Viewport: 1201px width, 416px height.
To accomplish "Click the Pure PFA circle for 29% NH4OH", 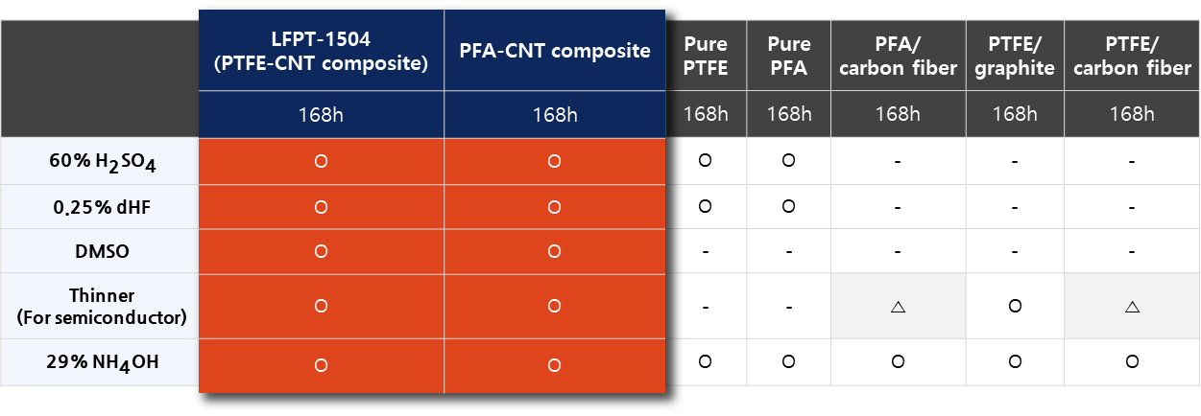I will point(788,362).
